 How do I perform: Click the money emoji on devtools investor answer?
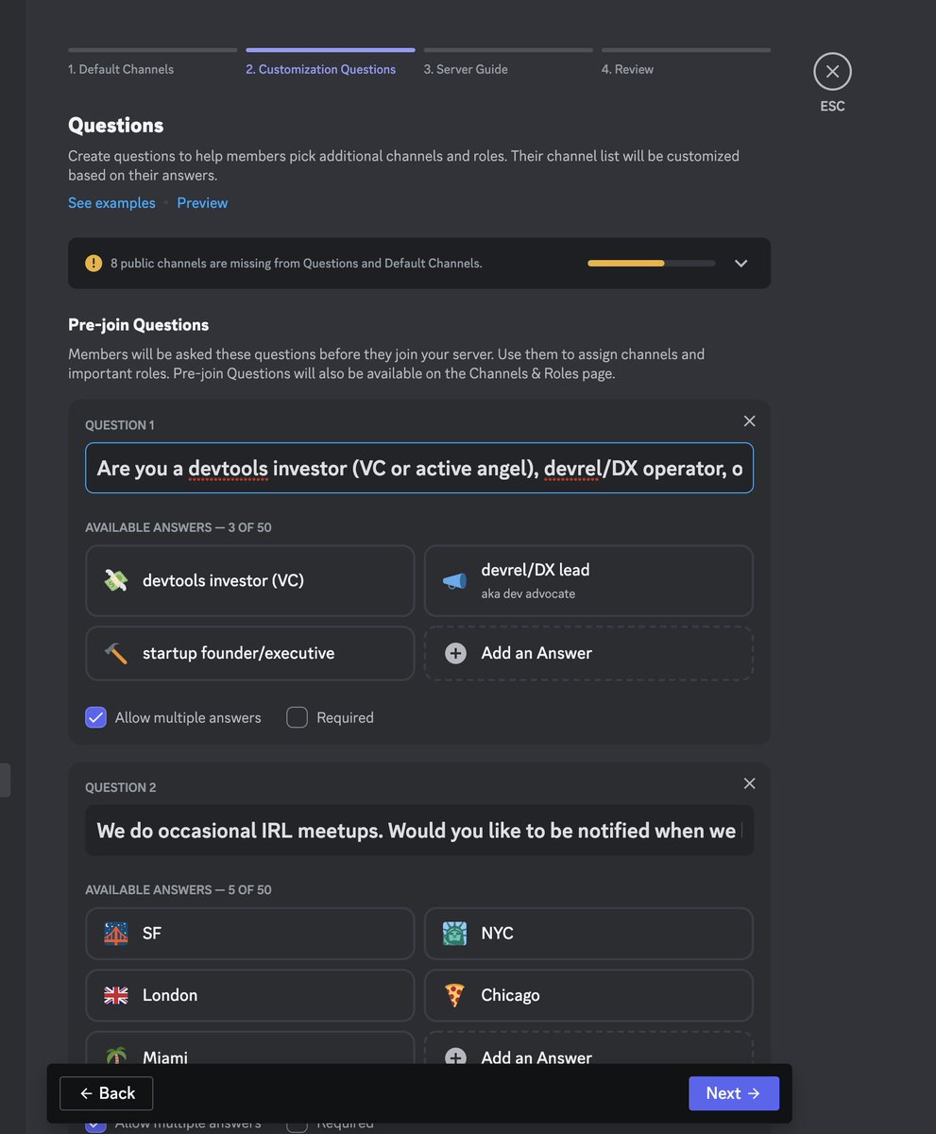pos(115,581)
